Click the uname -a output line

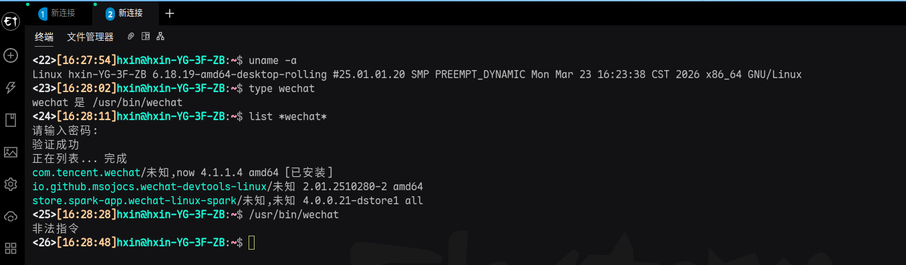(x=417, y=74)
